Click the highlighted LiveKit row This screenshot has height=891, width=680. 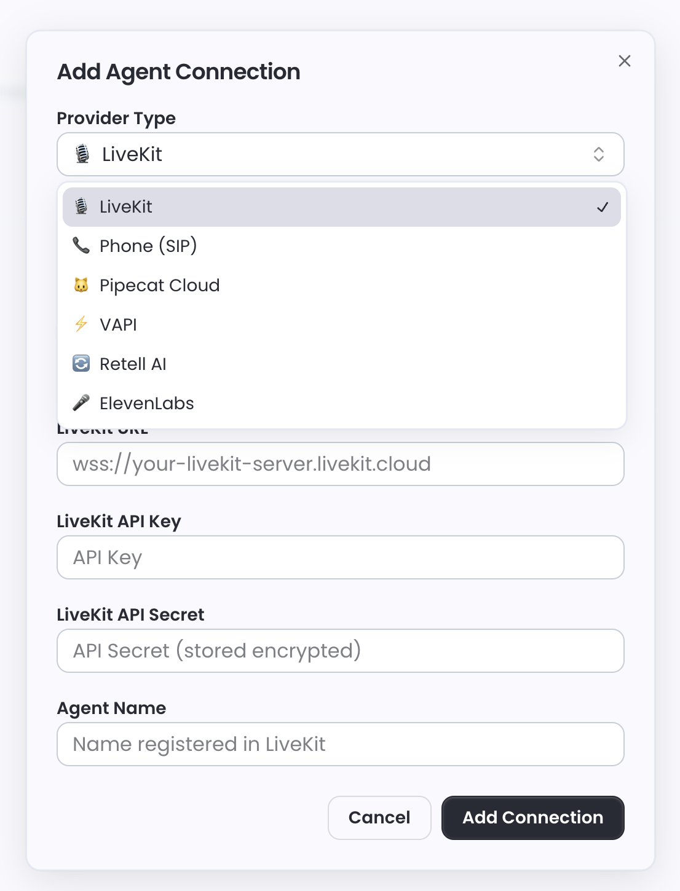tap(341, 207)
